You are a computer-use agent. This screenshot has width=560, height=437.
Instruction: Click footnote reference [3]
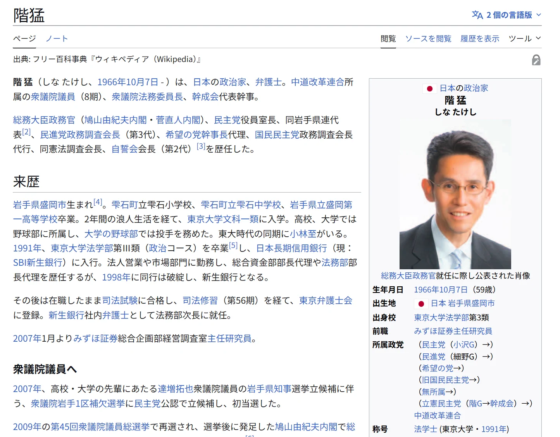pyautogui.click(x=201, y=146)
